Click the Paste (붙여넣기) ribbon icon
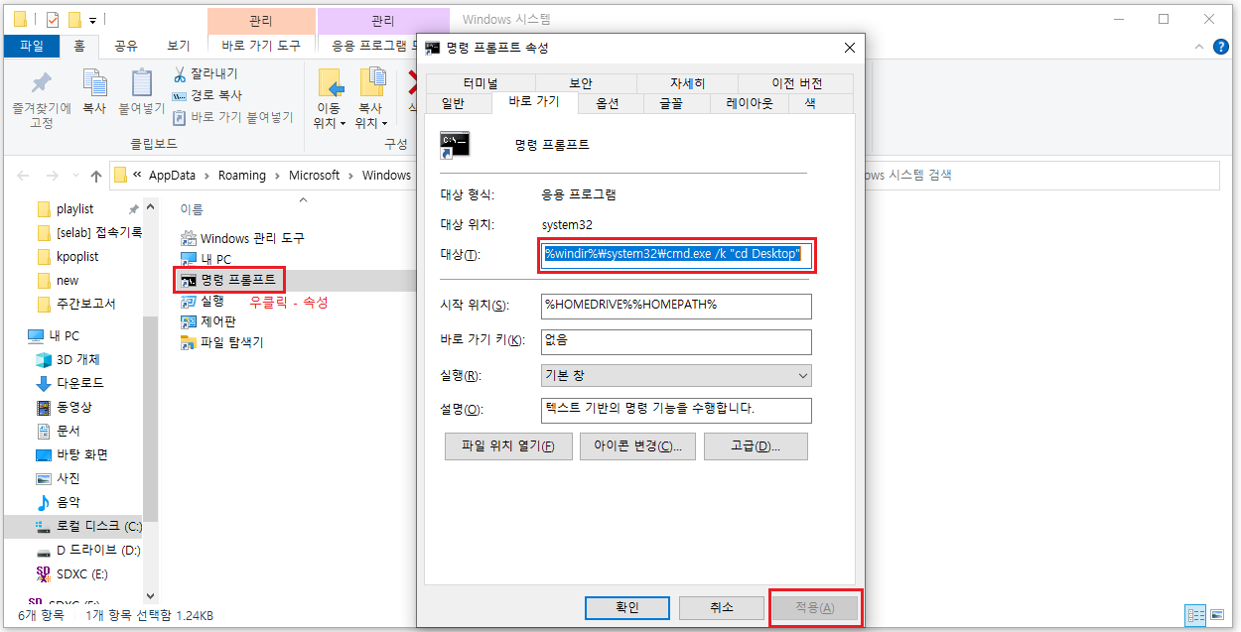Image resolution: width=1241 pixels, height=632 pixels. click(x=142, y=83)
